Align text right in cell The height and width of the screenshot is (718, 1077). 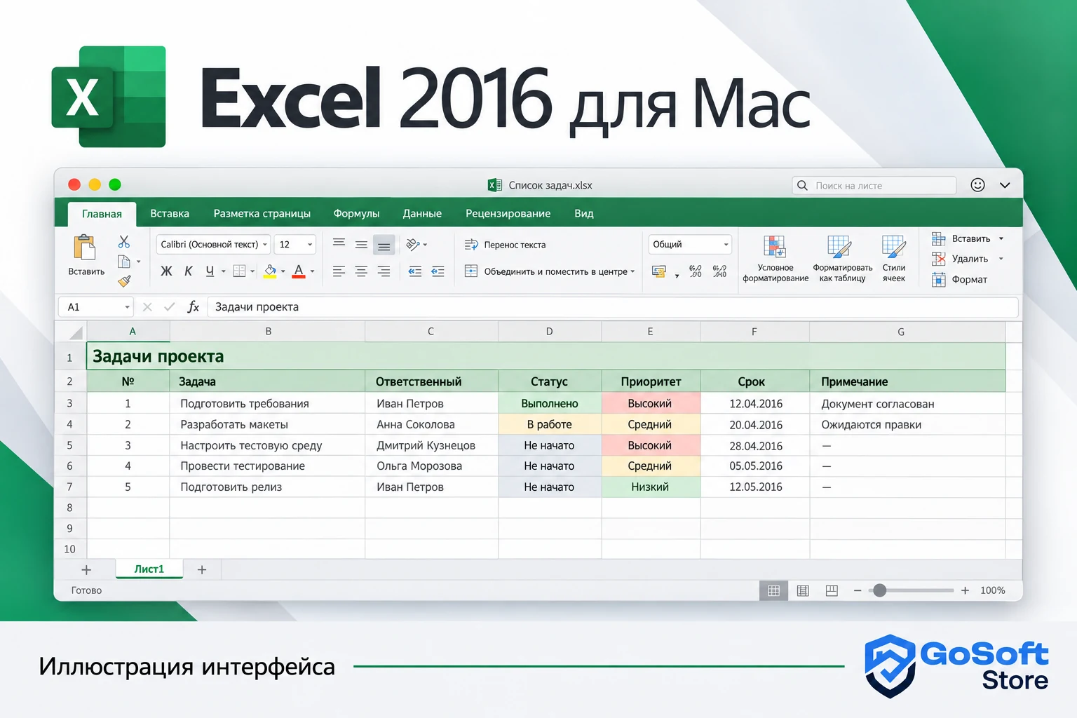pos(384,271)
